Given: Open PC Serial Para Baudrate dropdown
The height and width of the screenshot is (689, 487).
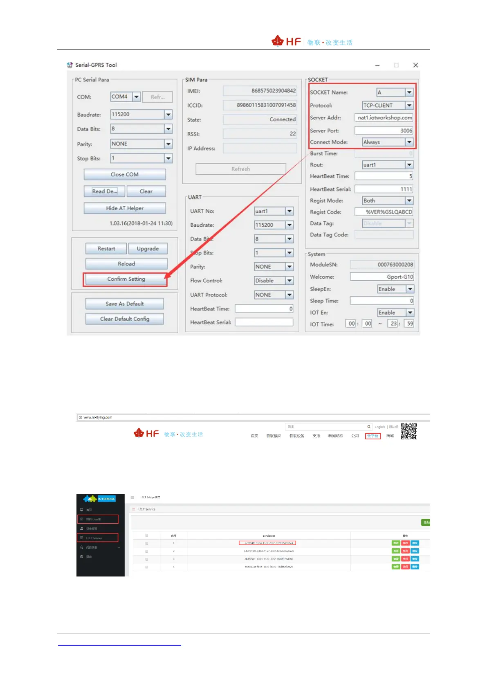Looking at the screenshot, I should pyautogui.click(x=168, y=115).
